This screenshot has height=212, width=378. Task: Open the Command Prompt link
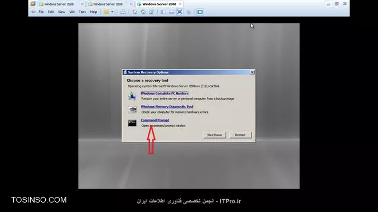point(155,120)
